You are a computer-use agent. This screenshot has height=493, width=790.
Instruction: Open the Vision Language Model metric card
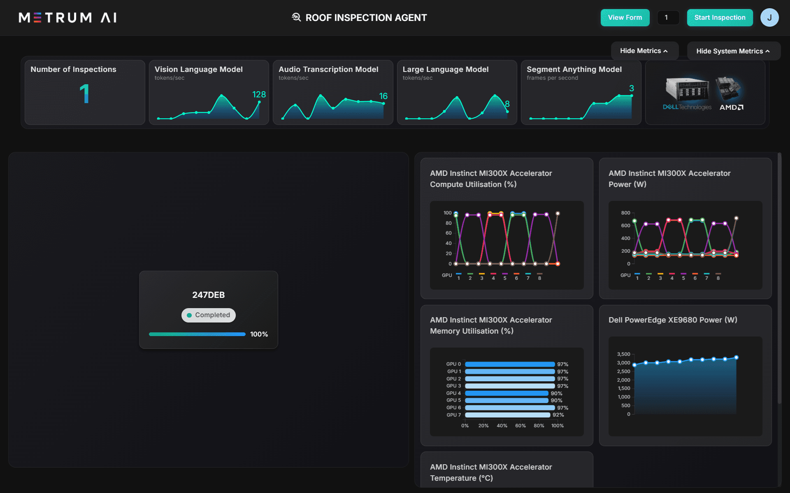coord(209,92)
